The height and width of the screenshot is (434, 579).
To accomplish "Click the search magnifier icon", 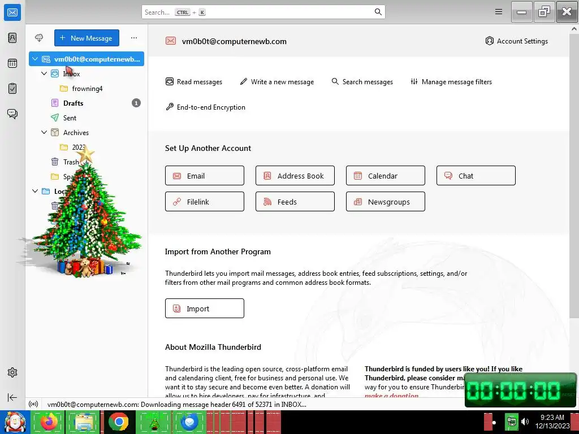I will 378,12.
